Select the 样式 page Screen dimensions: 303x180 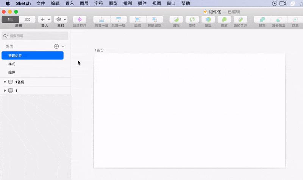click(12, 64)
